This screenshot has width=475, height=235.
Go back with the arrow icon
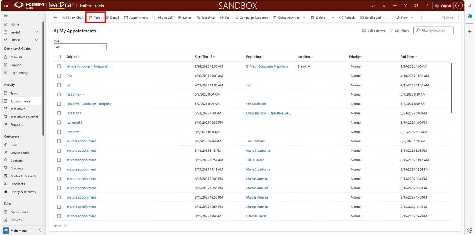pyautogui.click(x=55, y=18)
